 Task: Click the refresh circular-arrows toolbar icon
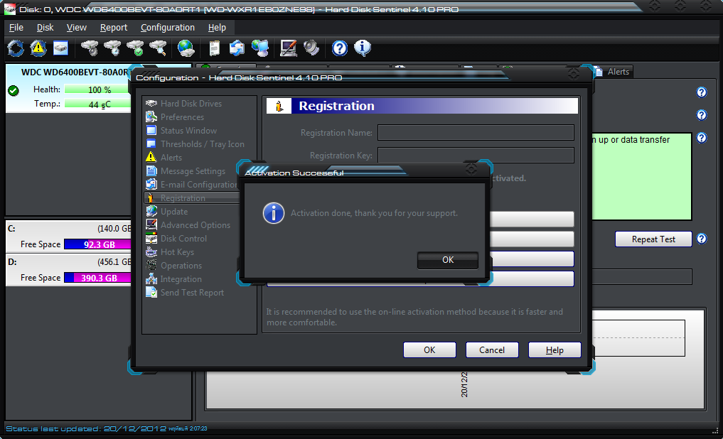pos(14,48)
